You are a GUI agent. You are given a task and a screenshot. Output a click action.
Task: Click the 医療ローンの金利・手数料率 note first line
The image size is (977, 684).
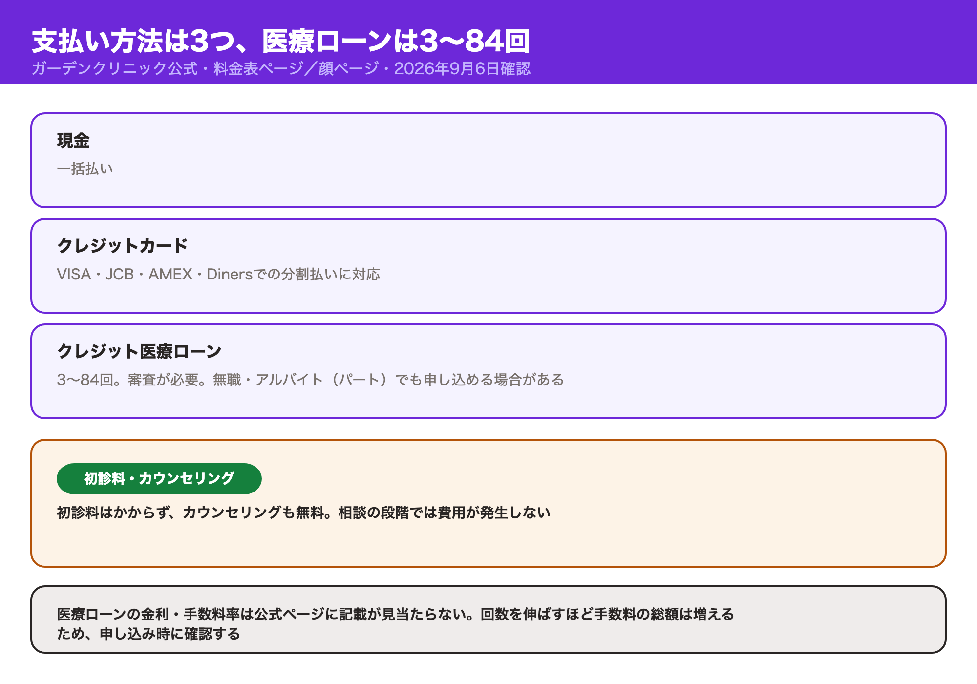point(396,614)
